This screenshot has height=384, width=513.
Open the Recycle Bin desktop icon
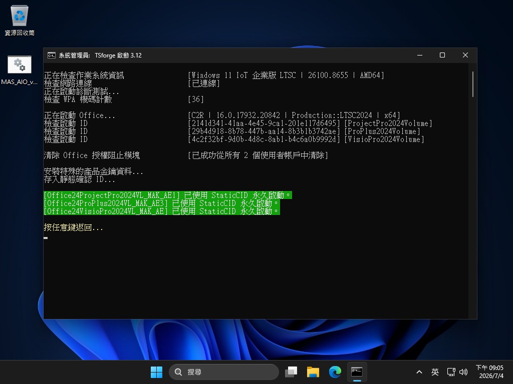[20, 20]
